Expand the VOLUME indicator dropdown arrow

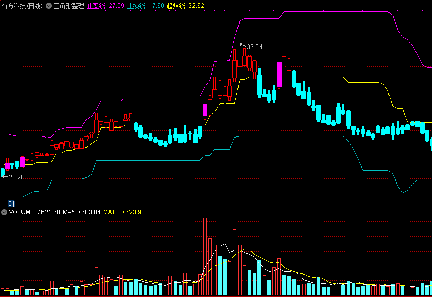point(4,212)
